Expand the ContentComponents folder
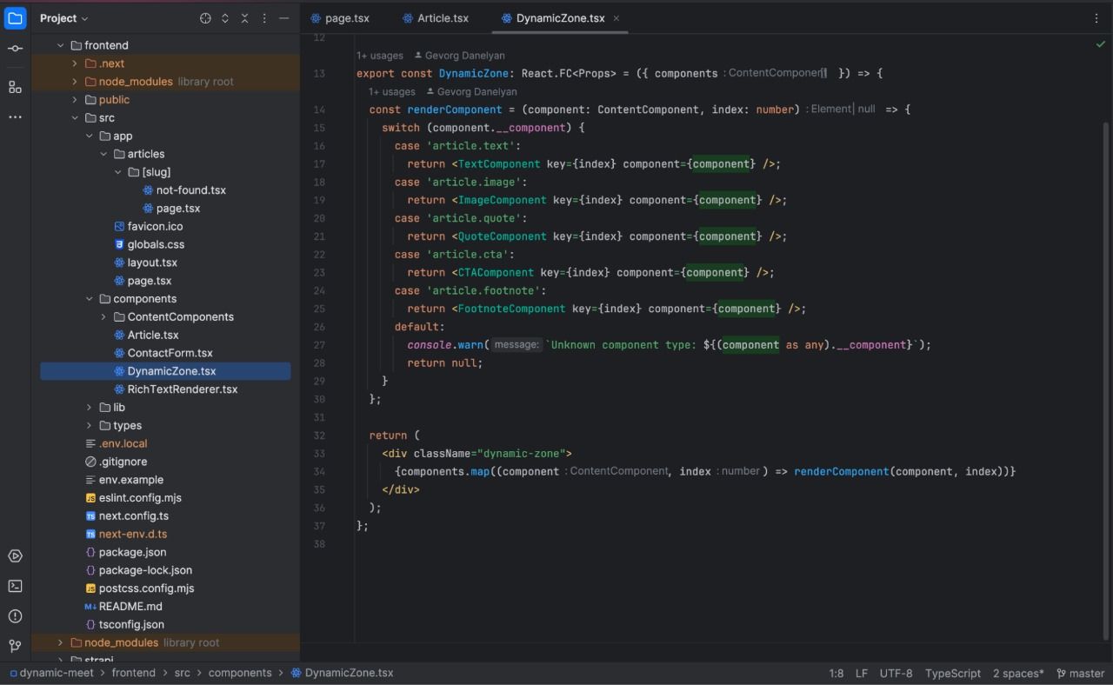 click(103, 317)
